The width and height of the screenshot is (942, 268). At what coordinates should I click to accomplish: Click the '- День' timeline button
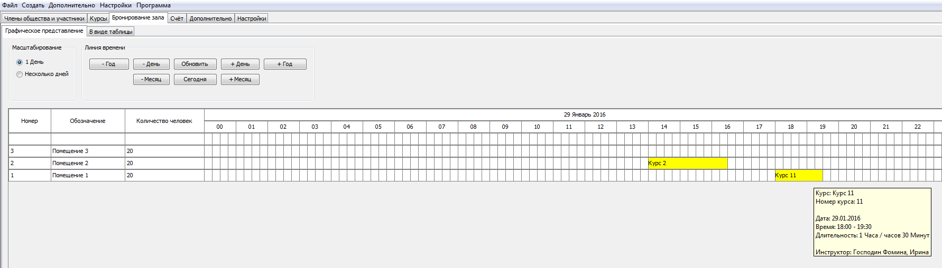tap(151, 64)
